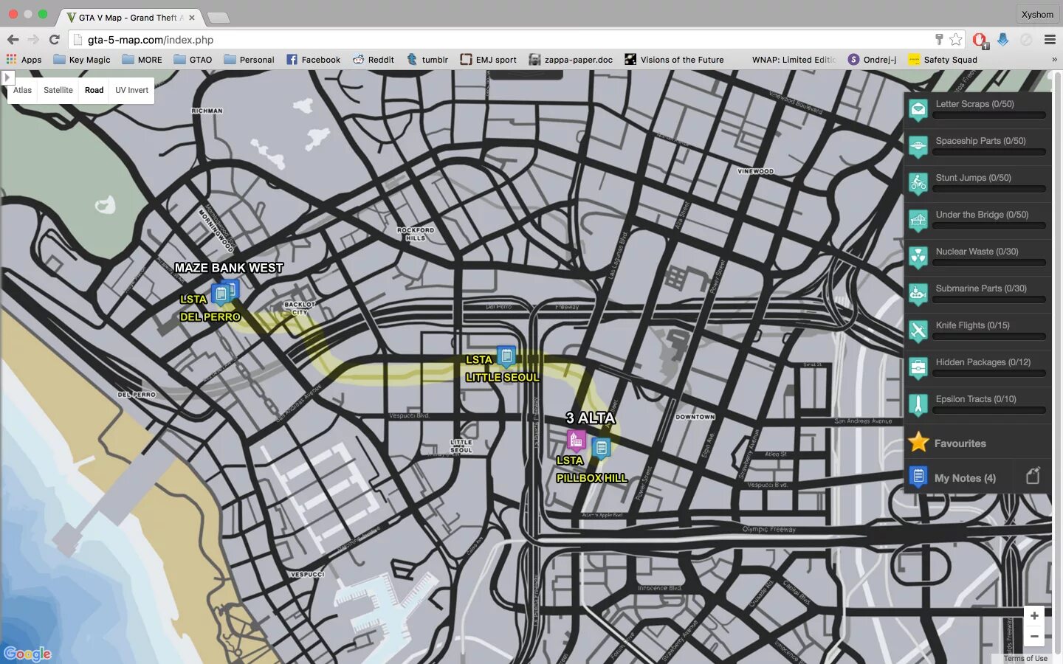The image size is (1063, 664).
Task: Toggle the Letter Scraps marker icon
Action: (918, 110)
